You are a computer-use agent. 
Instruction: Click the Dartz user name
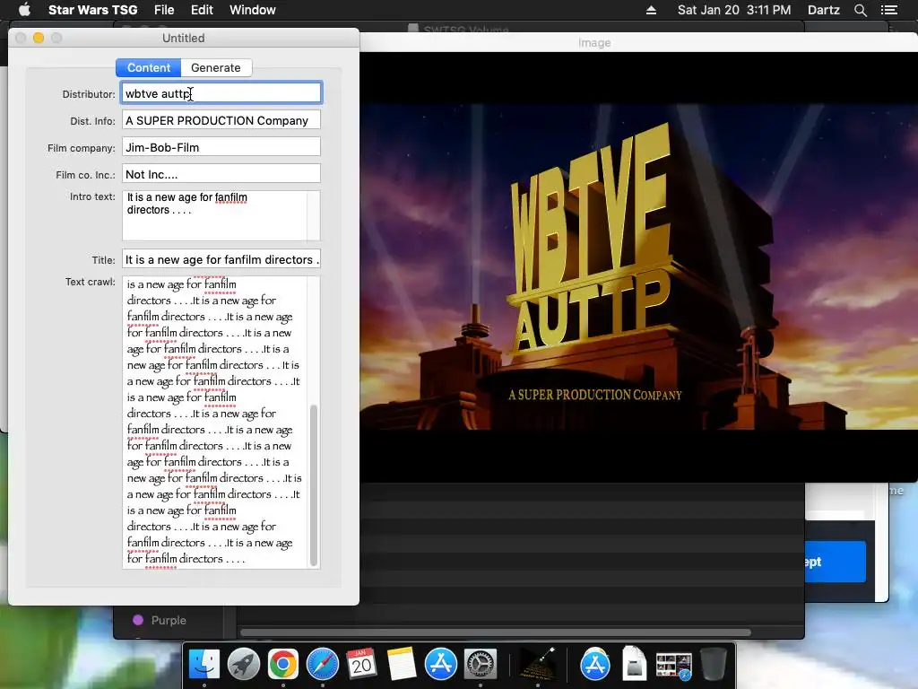823,10
